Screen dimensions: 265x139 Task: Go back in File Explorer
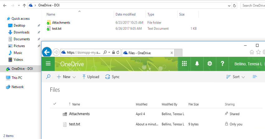(x=5, y=6)
